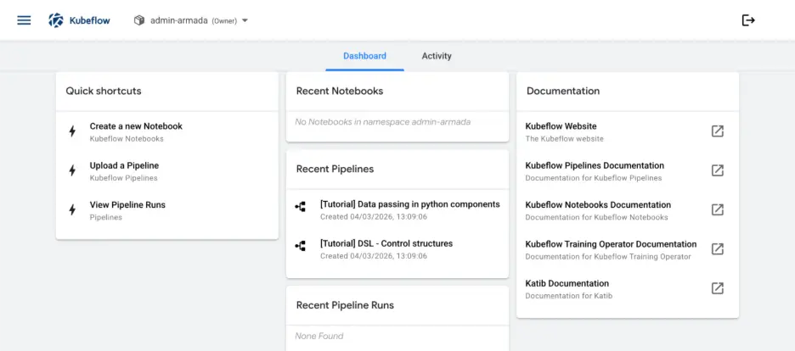
Task: Open Data passing in python components pipeline
Action: [409, 204]
